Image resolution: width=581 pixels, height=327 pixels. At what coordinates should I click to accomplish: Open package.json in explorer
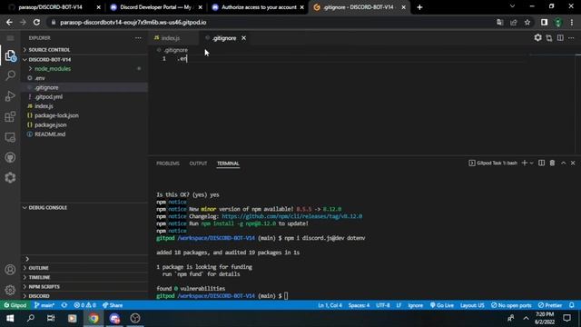pos(51,125)
